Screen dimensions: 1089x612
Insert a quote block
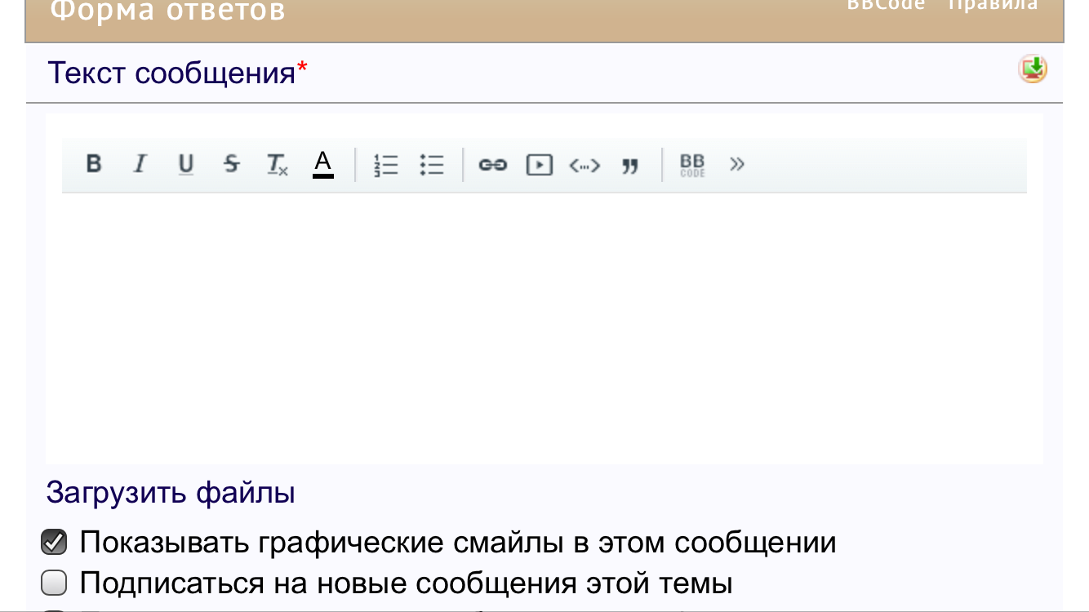pos(629,166)
